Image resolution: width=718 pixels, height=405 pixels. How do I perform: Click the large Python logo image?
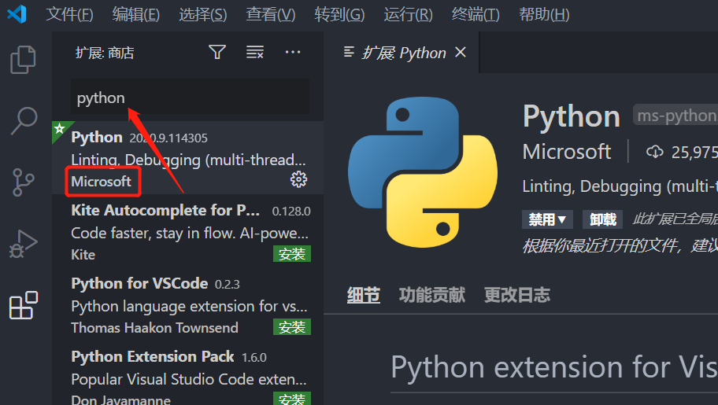point(423,171)
